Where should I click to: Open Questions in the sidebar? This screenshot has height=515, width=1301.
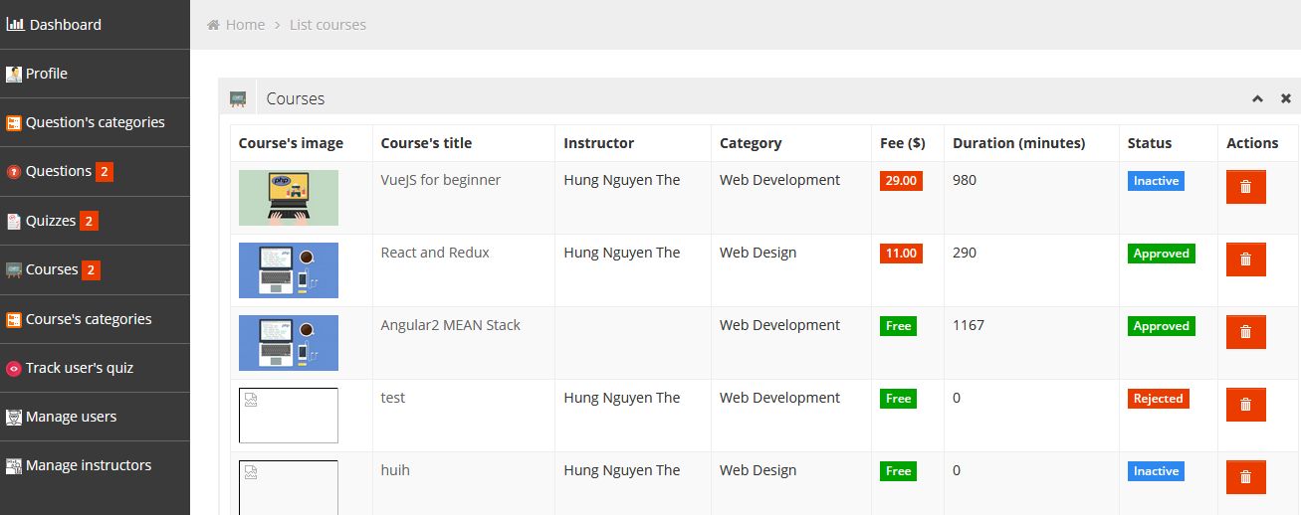(59, 171)
